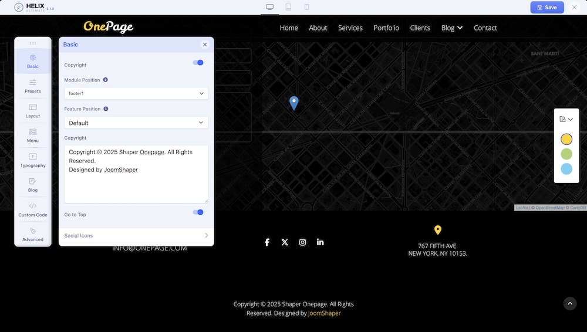Open the Custom Code section

[33, 209]
